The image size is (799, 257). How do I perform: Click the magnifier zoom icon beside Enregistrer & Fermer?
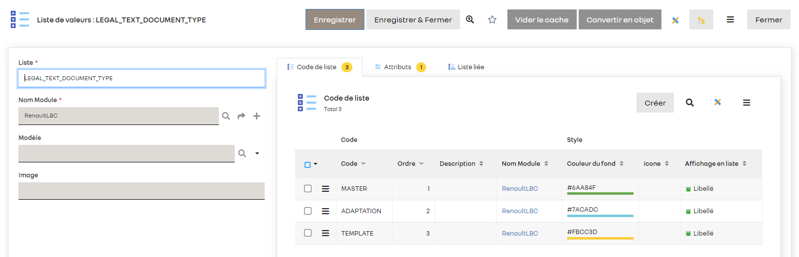point(470,19)
